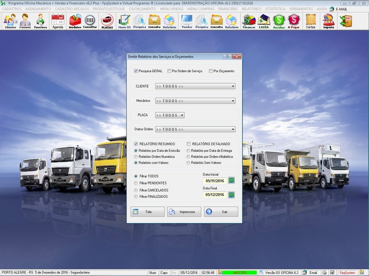Viewport: 369px width, 276px height.
Task: Open the Clientes toolbar icon
Action: [x=10, y=21]
